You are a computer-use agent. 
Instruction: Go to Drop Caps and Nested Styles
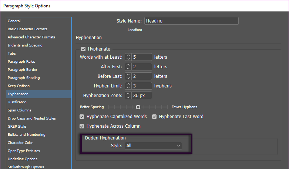pyautogui.click(x=31, y=118)
